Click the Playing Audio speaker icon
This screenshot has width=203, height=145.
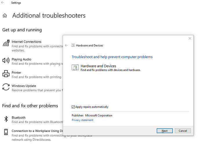[x=6, y=60]
